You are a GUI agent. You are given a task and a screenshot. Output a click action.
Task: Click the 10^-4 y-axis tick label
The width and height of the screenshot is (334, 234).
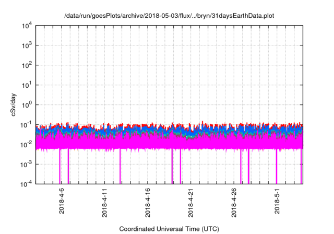[27, 184]
